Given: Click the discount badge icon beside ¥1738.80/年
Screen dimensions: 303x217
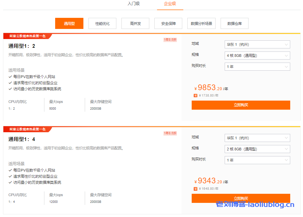Looking at the screenshot, I should [x=195, y=95].
